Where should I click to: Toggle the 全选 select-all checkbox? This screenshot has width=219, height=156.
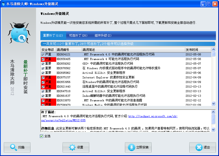click(x=41, y=136)
